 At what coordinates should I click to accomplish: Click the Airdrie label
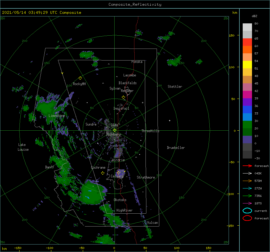click(x=118, y=160)
